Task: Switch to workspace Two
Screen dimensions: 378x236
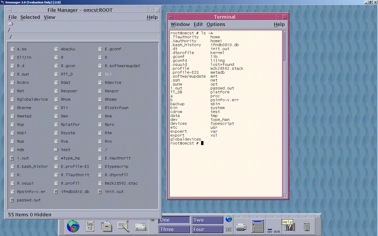Action: tap(207, 219)
